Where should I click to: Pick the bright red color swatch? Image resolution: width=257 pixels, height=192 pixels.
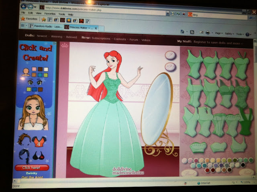click(207, 170)
